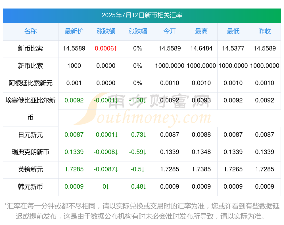This screenshot has width=284, height=225.
Task: Click the 涨跌幅 column header
Action: point(138,31)
